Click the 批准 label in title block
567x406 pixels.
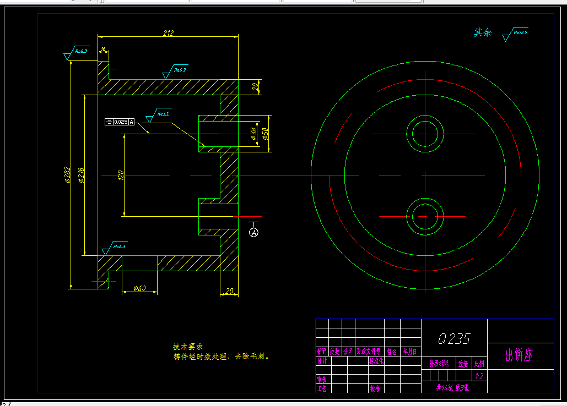click(375, 389)
